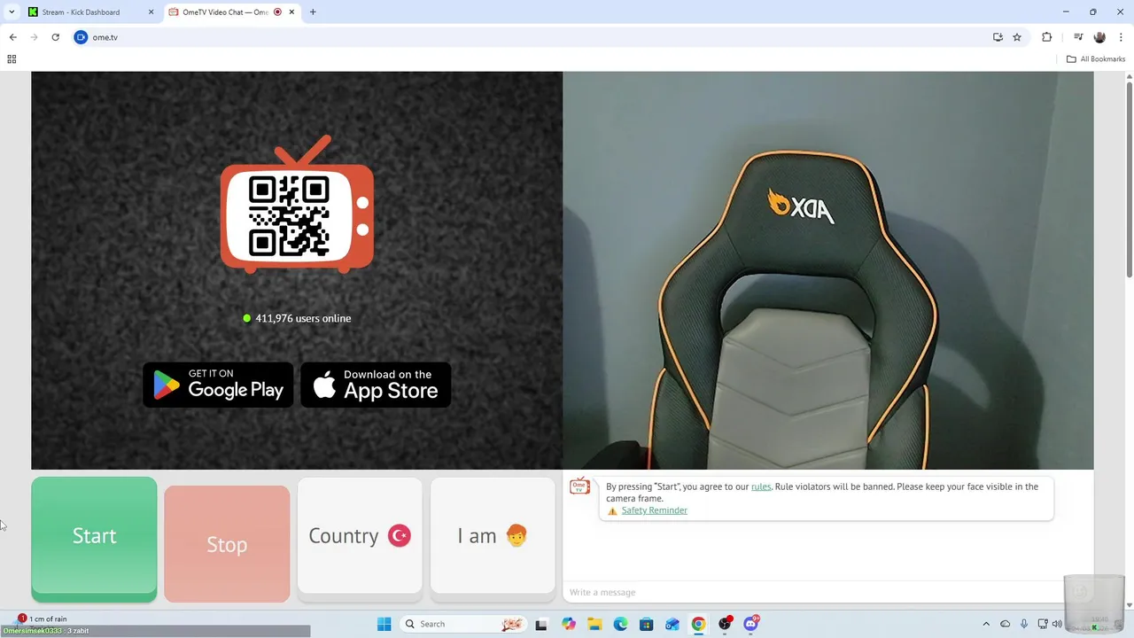Open the 'rules' link in chat notice
The width and height of the screenshot is (1134, 638).
coord(761,486)
